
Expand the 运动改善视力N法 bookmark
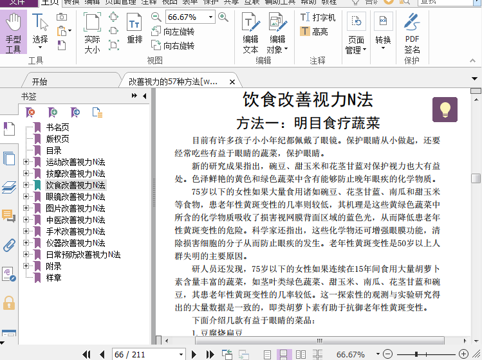[x=26, y=161]
